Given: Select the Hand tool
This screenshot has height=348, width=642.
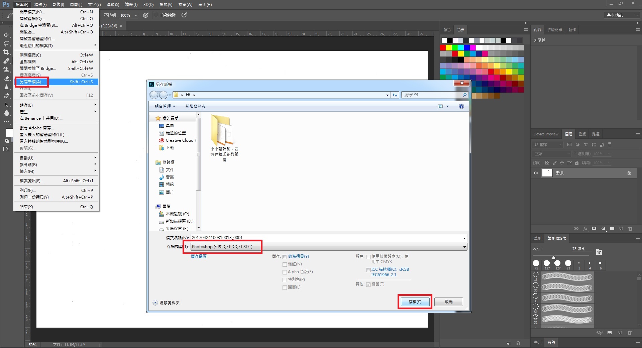Looking at the screenshot, I should pos(6,113).
